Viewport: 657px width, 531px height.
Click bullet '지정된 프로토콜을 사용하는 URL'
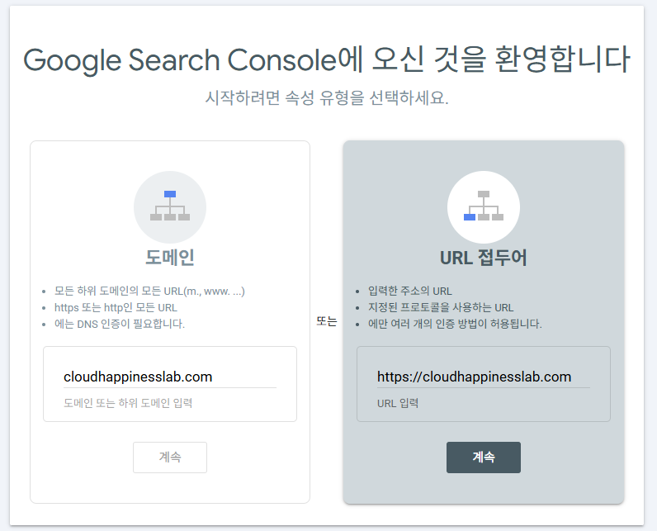tap(441, 307)
